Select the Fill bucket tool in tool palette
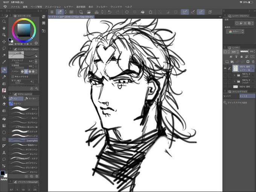Viewport: 256px width, 192px height. [4, 119]
